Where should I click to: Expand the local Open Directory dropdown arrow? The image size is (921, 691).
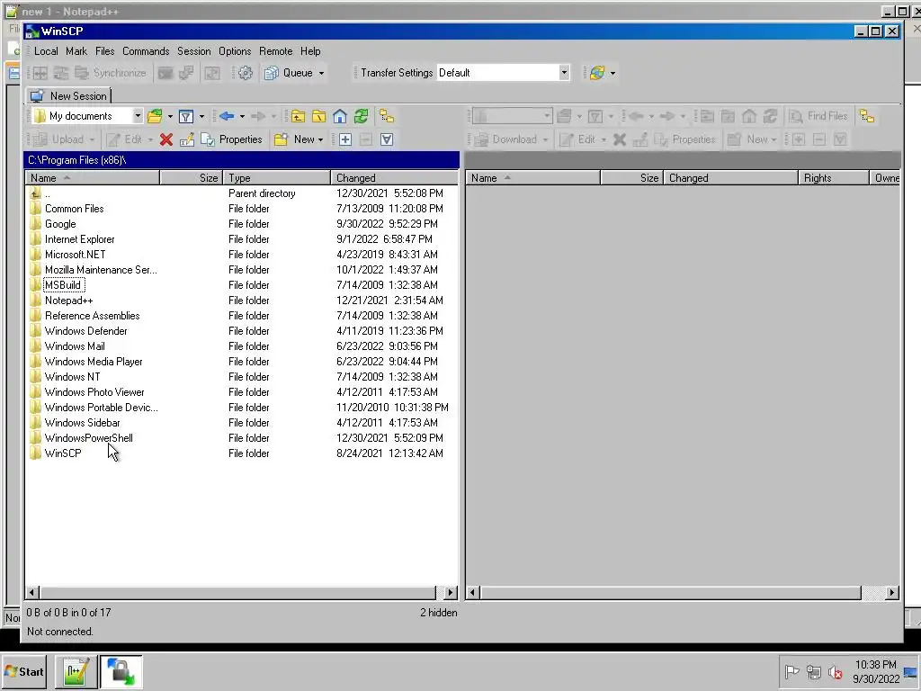pyautogui.click(x=170, y=116)
